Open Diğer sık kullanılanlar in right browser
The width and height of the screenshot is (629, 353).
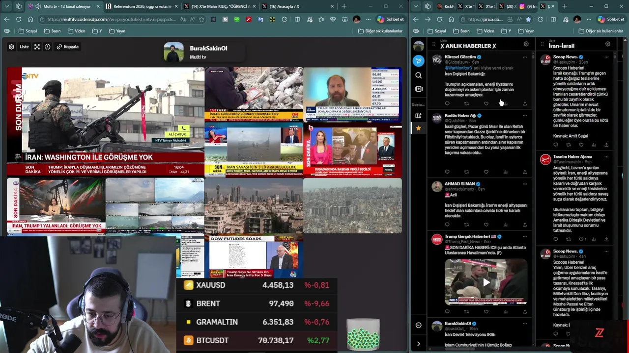600,31
